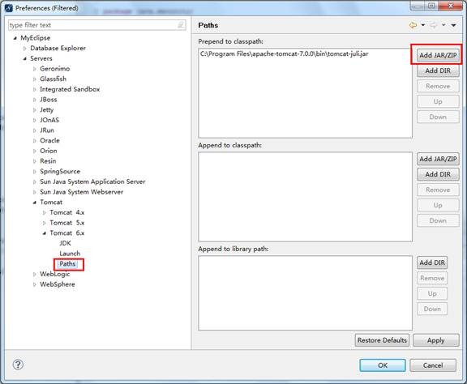Expand the JBoss server node
Viewport: 467px width, 384px height.
click(35, 100)
